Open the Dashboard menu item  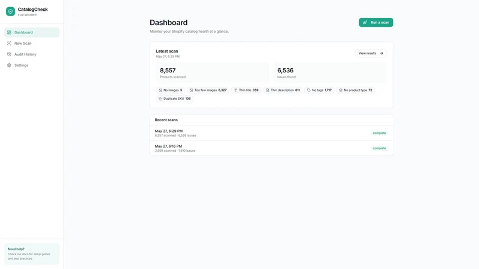[32, 32]
